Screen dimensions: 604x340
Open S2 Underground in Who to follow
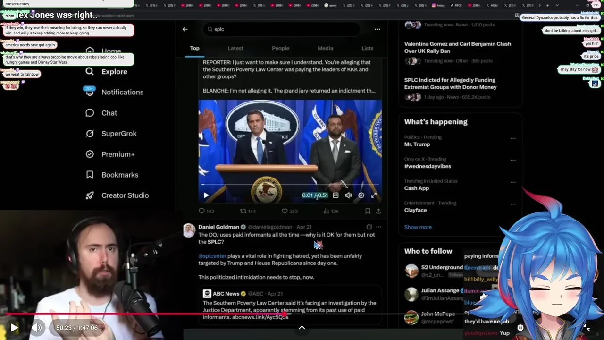click(442, 267)
